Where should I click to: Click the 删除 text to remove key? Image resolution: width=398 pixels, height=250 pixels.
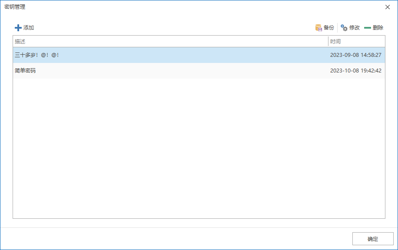pyautogui.click(x=378, y=28)
